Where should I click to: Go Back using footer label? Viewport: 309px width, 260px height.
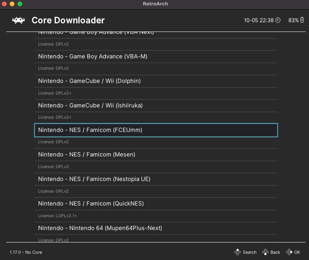[275, 252]
